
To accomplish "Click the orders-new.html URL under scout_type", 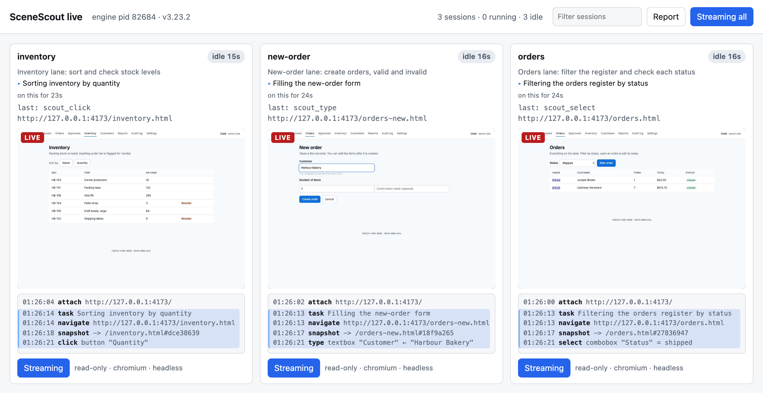I will pyautogui.click(x=347, y=118).
